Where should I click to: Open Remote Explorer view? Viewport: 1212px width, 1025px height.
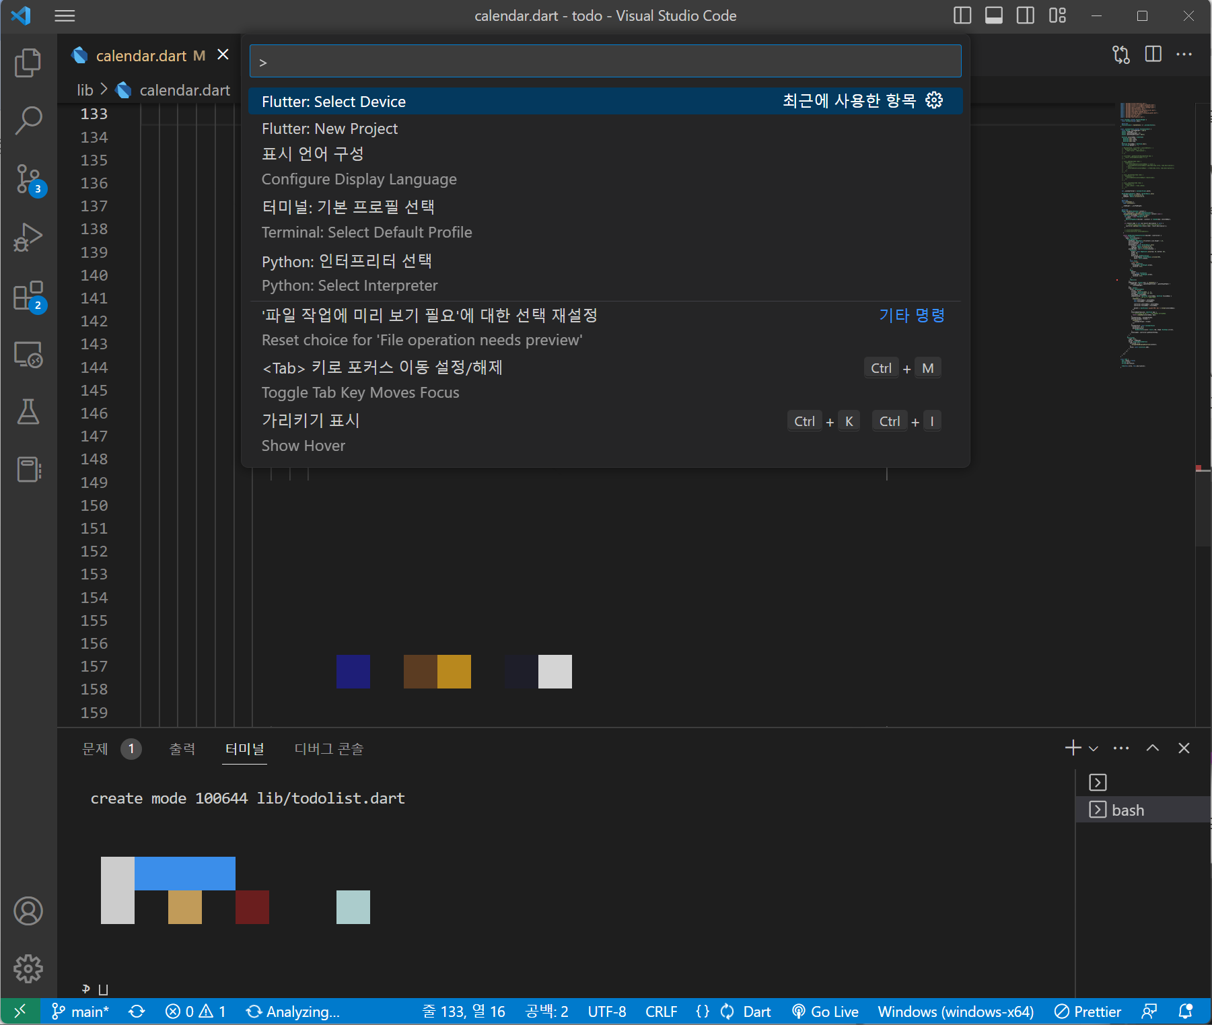(x=28, y=354)
